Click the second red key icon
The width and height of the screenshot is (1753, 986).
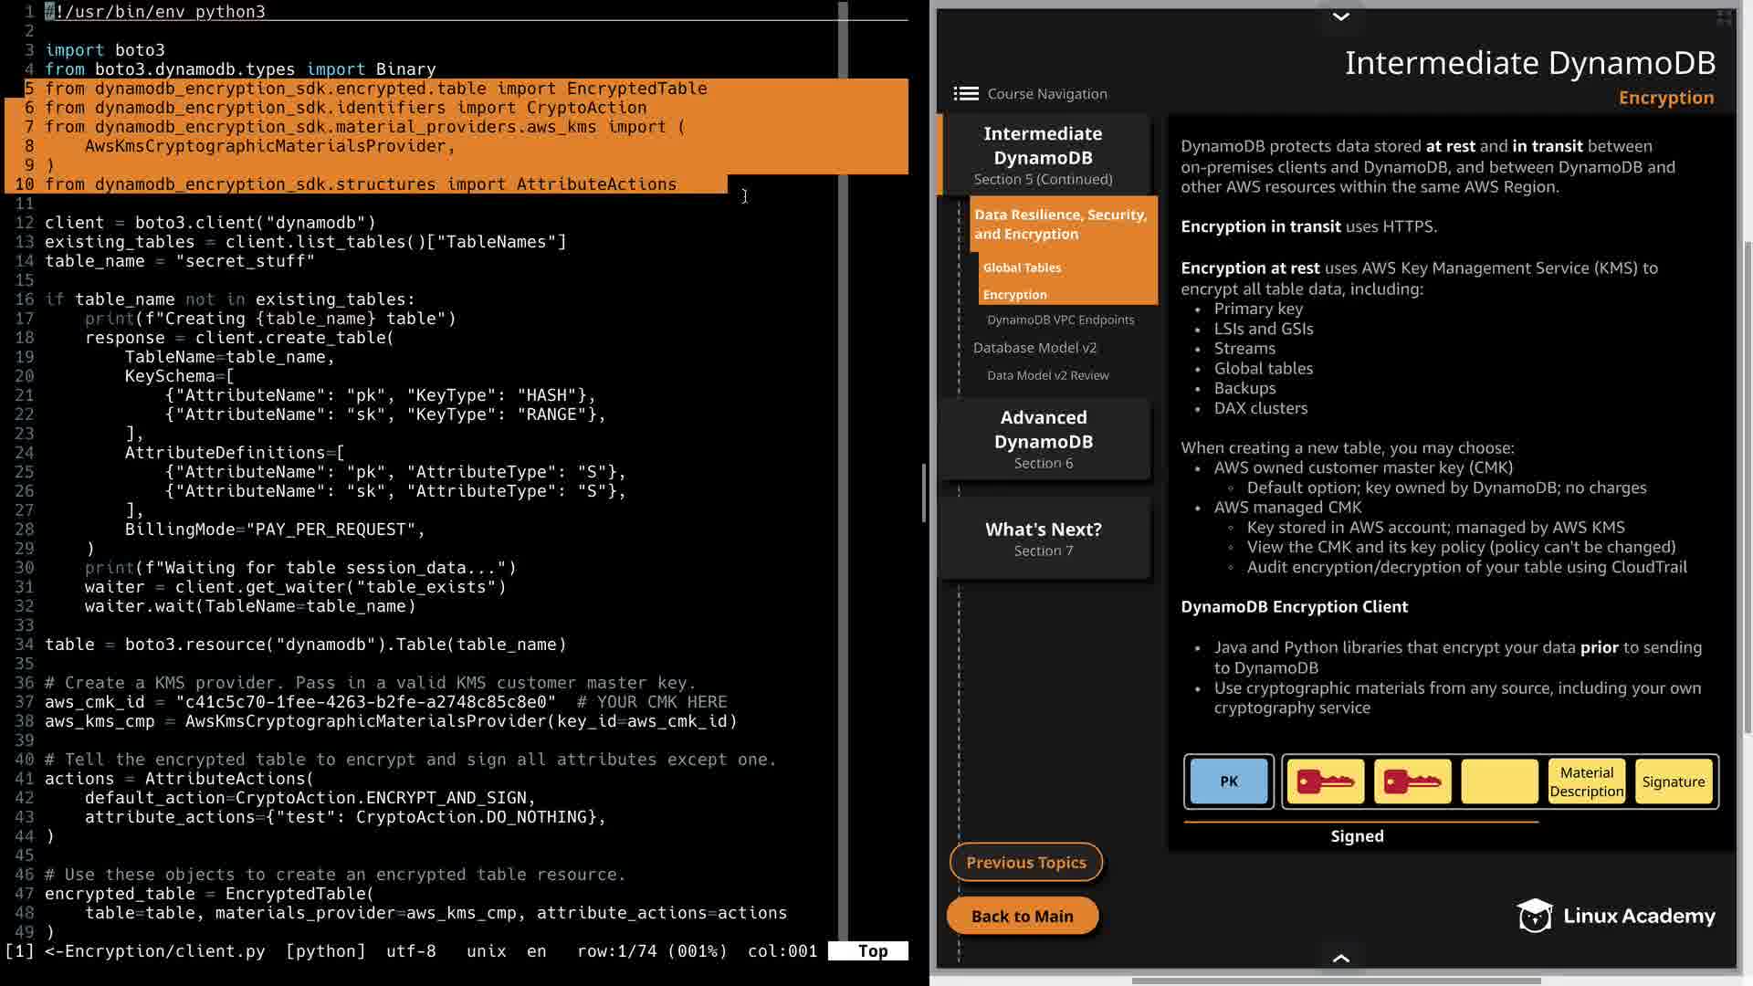pyautogui.click(x=1412, y=781)
